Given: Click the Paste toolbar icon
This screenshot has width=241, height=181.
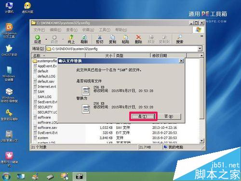Looking at the screenshot, I should (x=125, y=39).
